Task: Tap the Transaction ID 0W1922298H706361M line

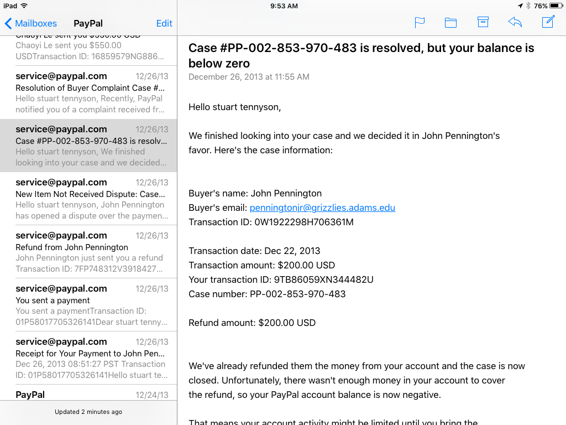Action: (x=271, y=222)
